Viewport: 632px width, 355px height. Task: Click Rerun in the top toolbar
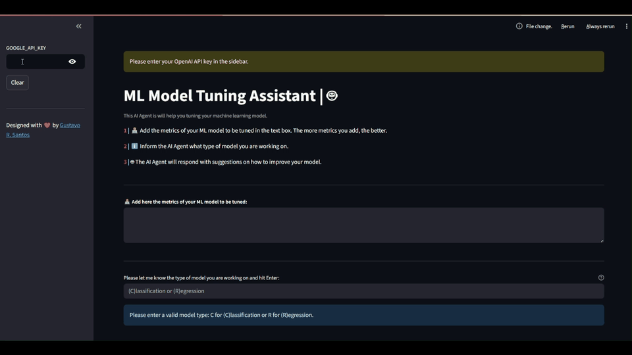coord(567,26)
